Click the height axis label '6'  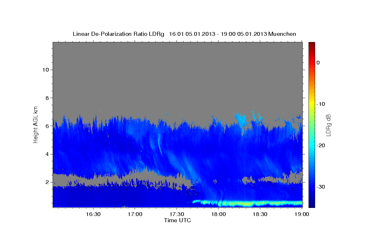[47, 126]
